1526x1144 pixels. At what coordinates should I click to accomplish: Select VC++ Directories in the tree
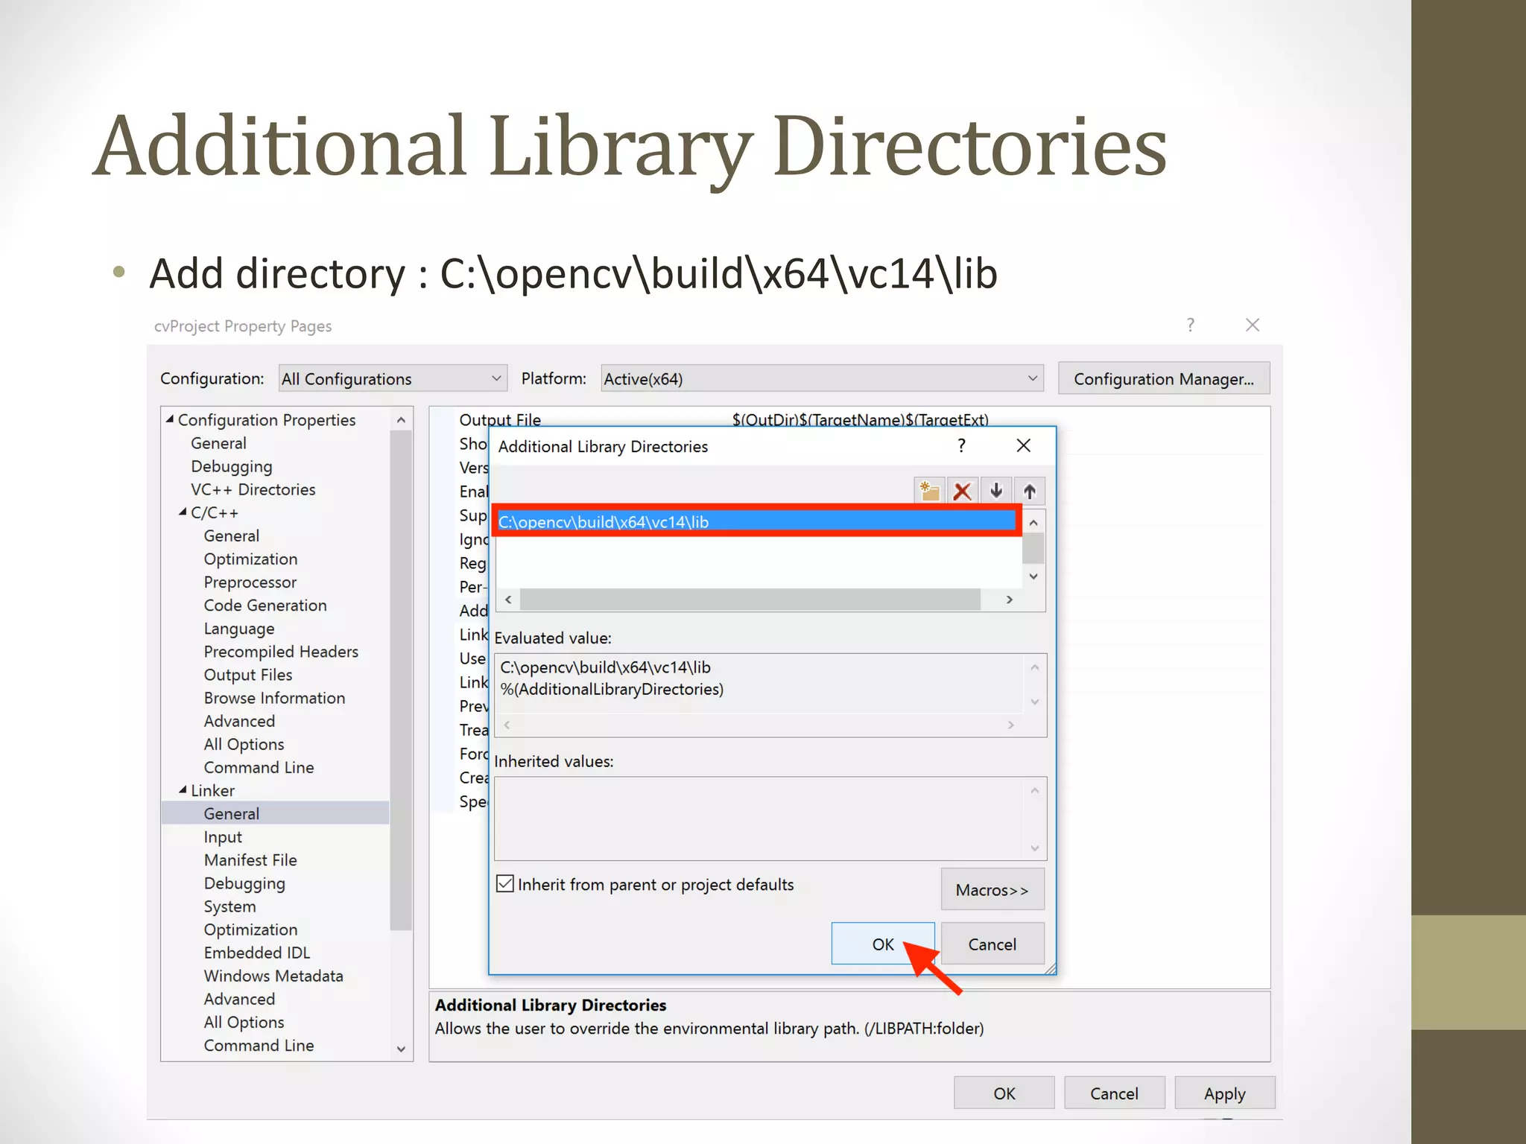click(253, 489)
